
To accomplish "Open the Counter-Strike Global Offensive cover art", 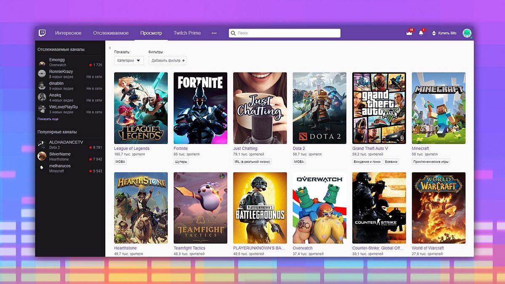I will [x=379, y=208].
